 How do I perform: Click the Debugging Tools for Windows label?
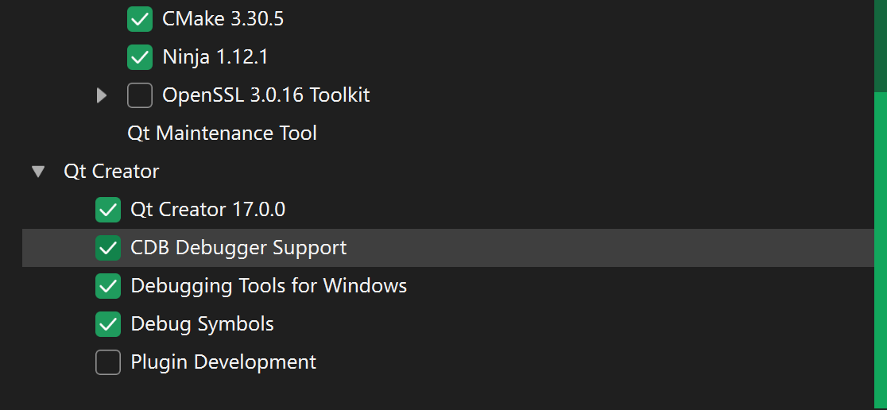[269, 286]
